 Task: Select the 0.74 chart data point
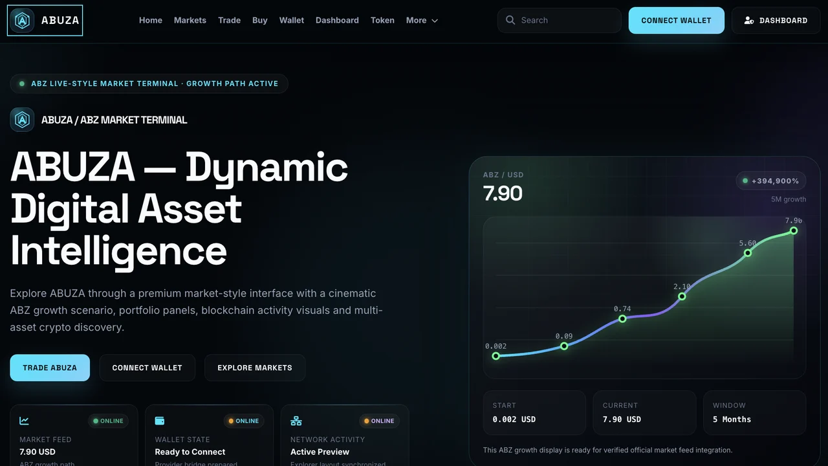tap(622, 318)
